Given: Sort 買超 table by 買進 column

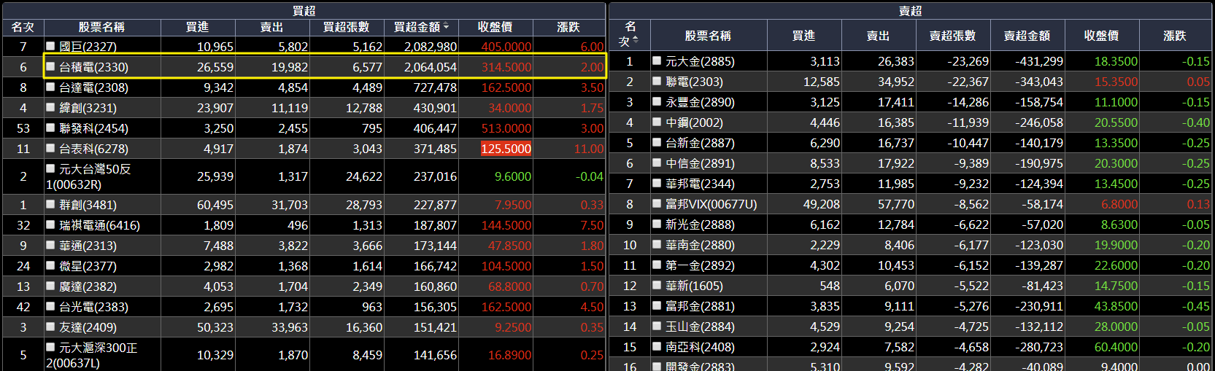Looking at the screenshot, I should click(197, 27).
